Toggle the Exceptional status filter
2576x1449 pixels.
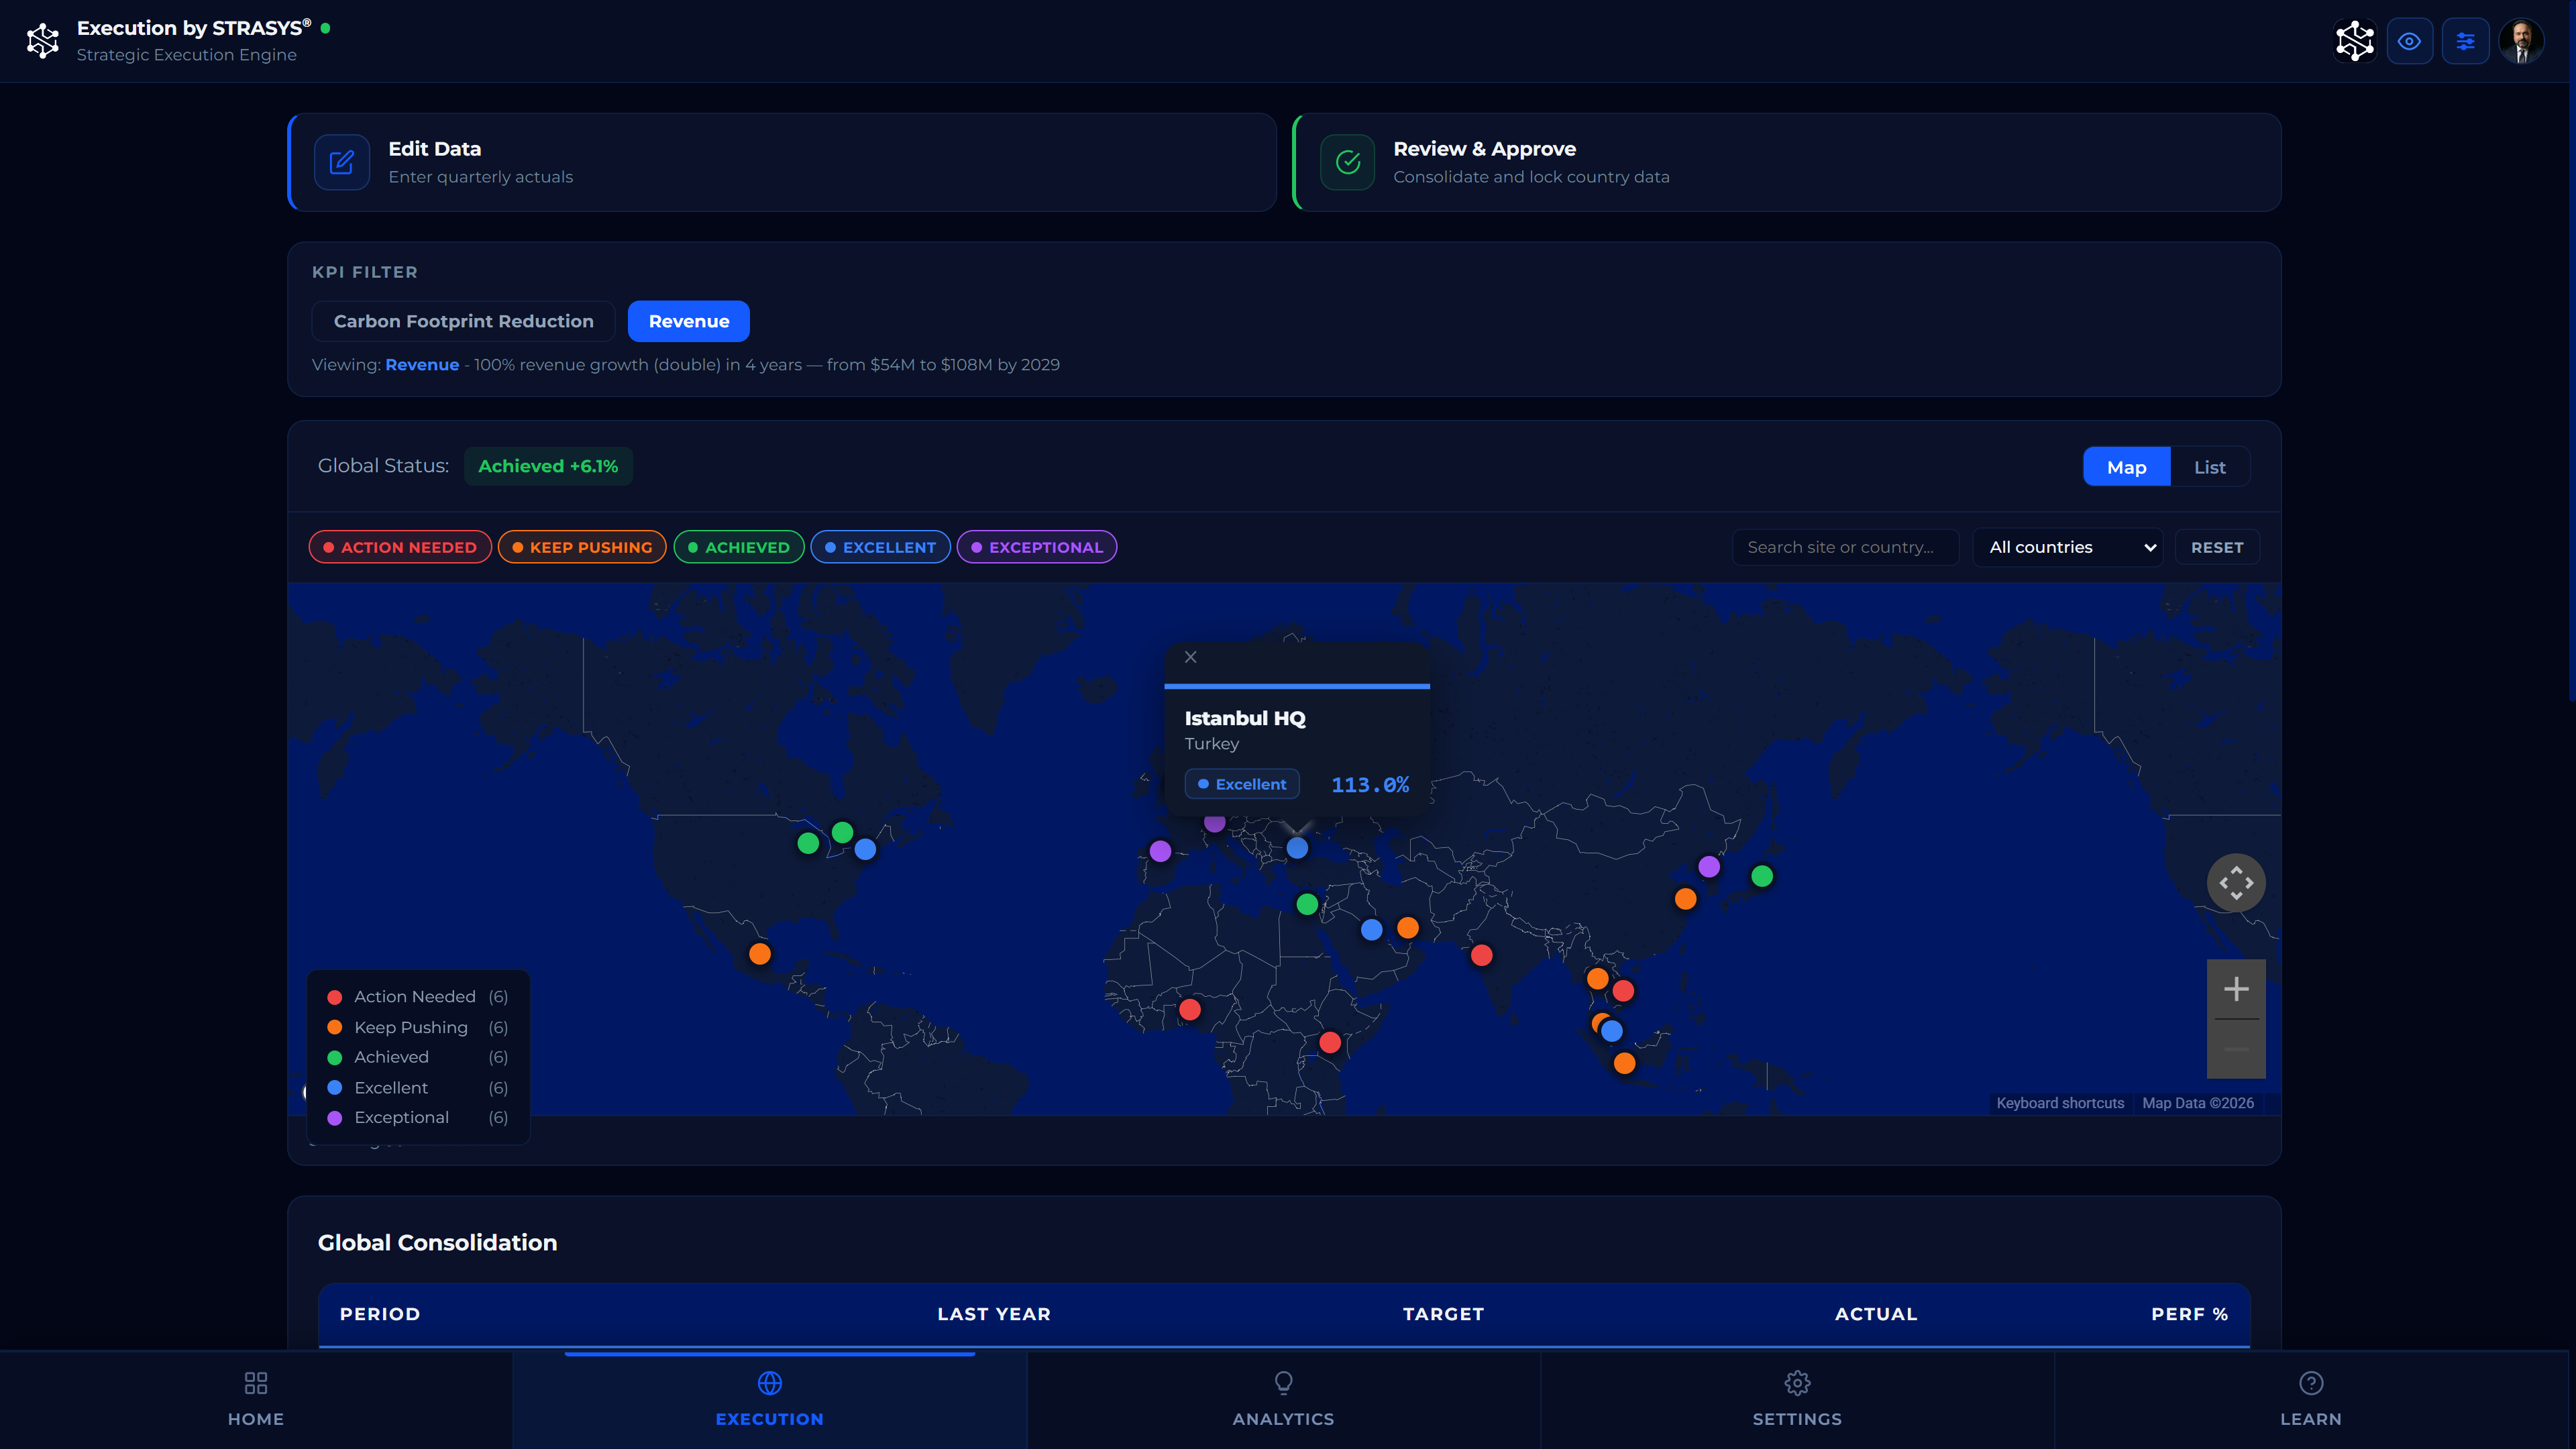click(1037, 547)
